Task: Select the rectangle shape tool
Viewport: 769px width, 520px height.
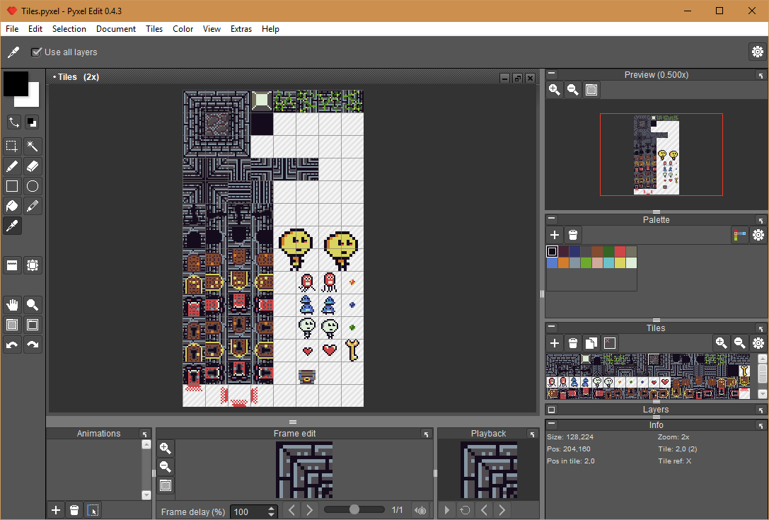Action: pyautogui.click(x=12, y=186)
